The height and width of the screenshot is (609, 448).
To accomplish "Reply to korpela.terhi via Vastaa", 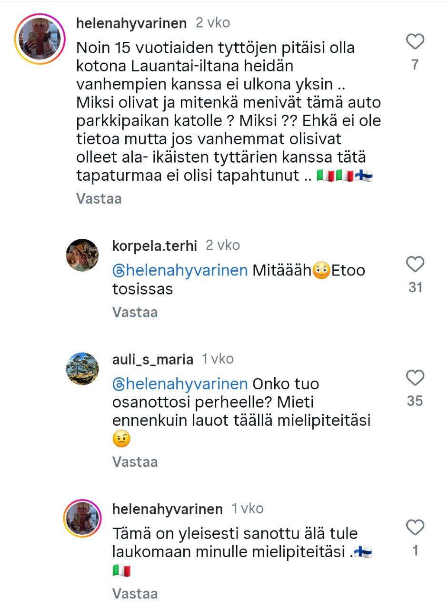I will click(x=135, y=312).
